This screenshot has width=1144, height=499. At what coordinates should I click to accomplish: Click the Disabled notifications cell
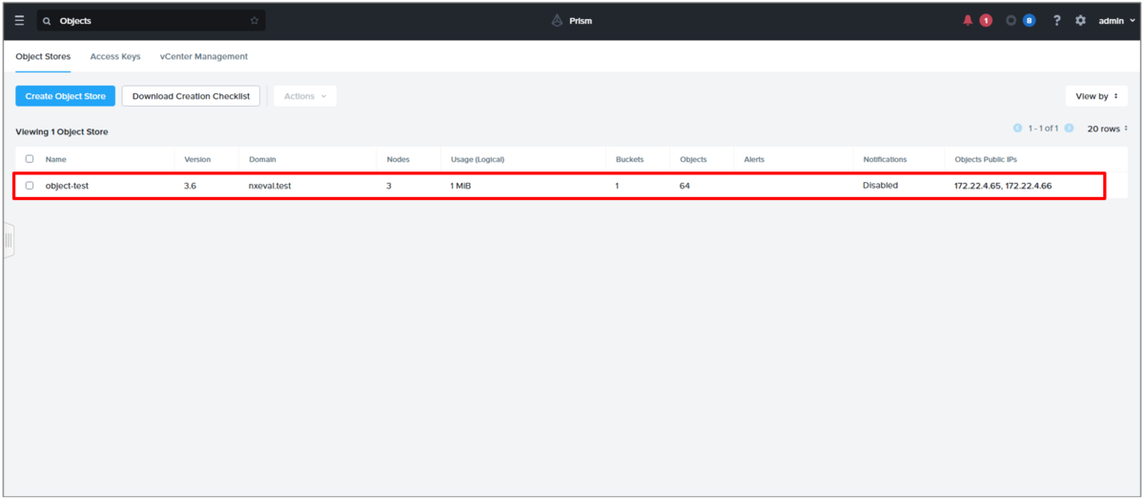coord(880,186)
